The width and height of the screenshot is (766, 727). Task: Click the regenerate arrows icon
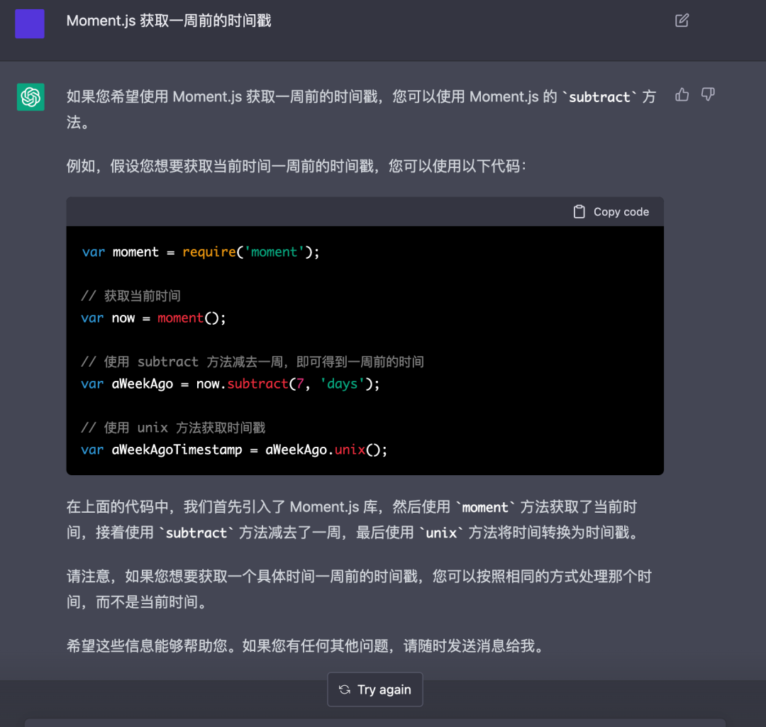345,689
